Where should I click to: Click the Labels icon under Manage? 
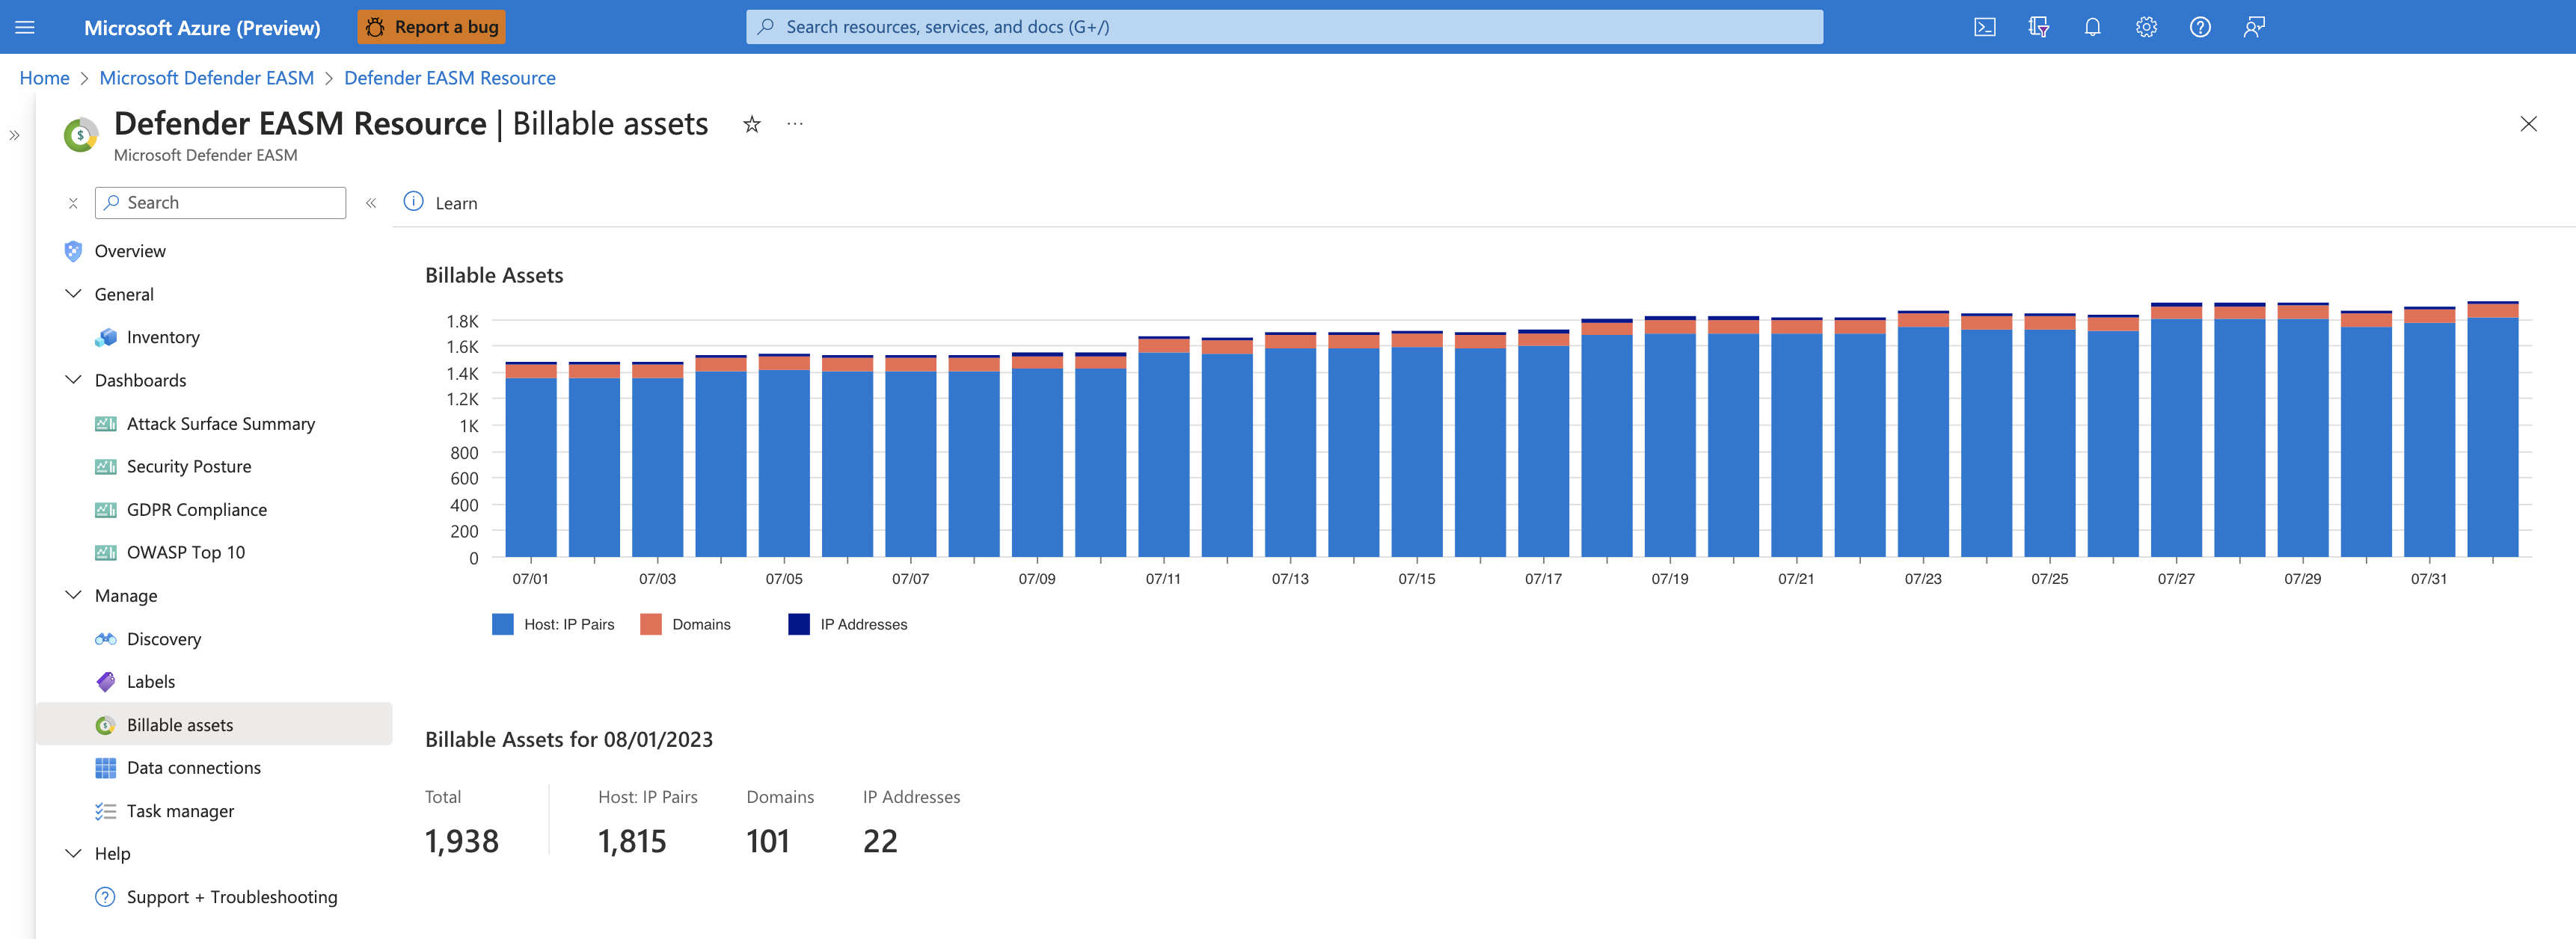point(107,680)
